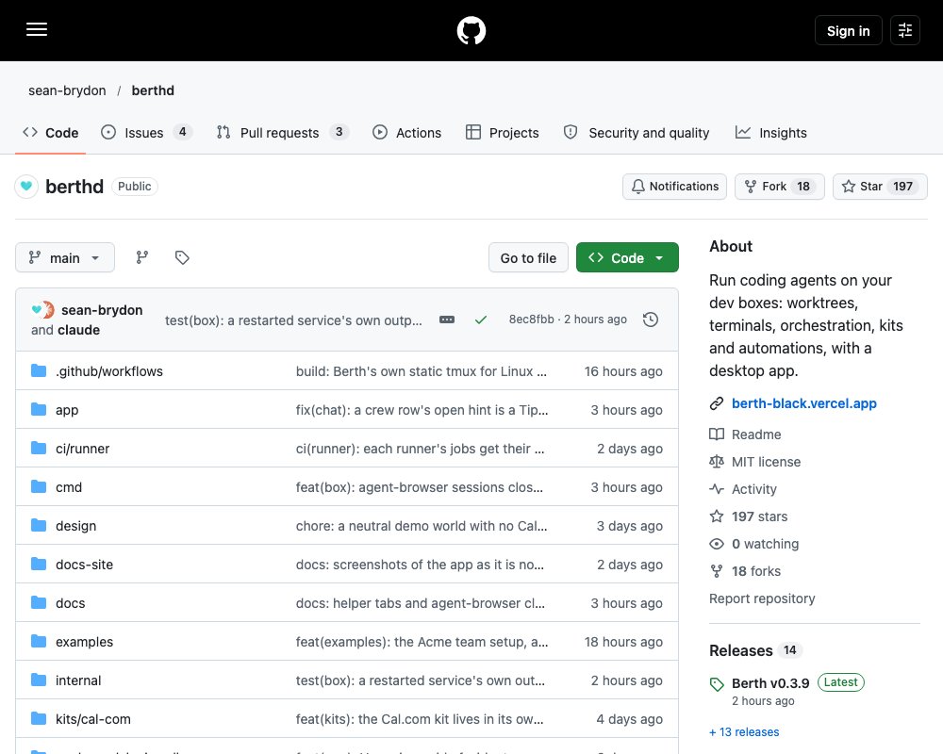This screenshot has width=943, height=754.
Task: Open the MIT license link
Action: click(x=766, y=461)
